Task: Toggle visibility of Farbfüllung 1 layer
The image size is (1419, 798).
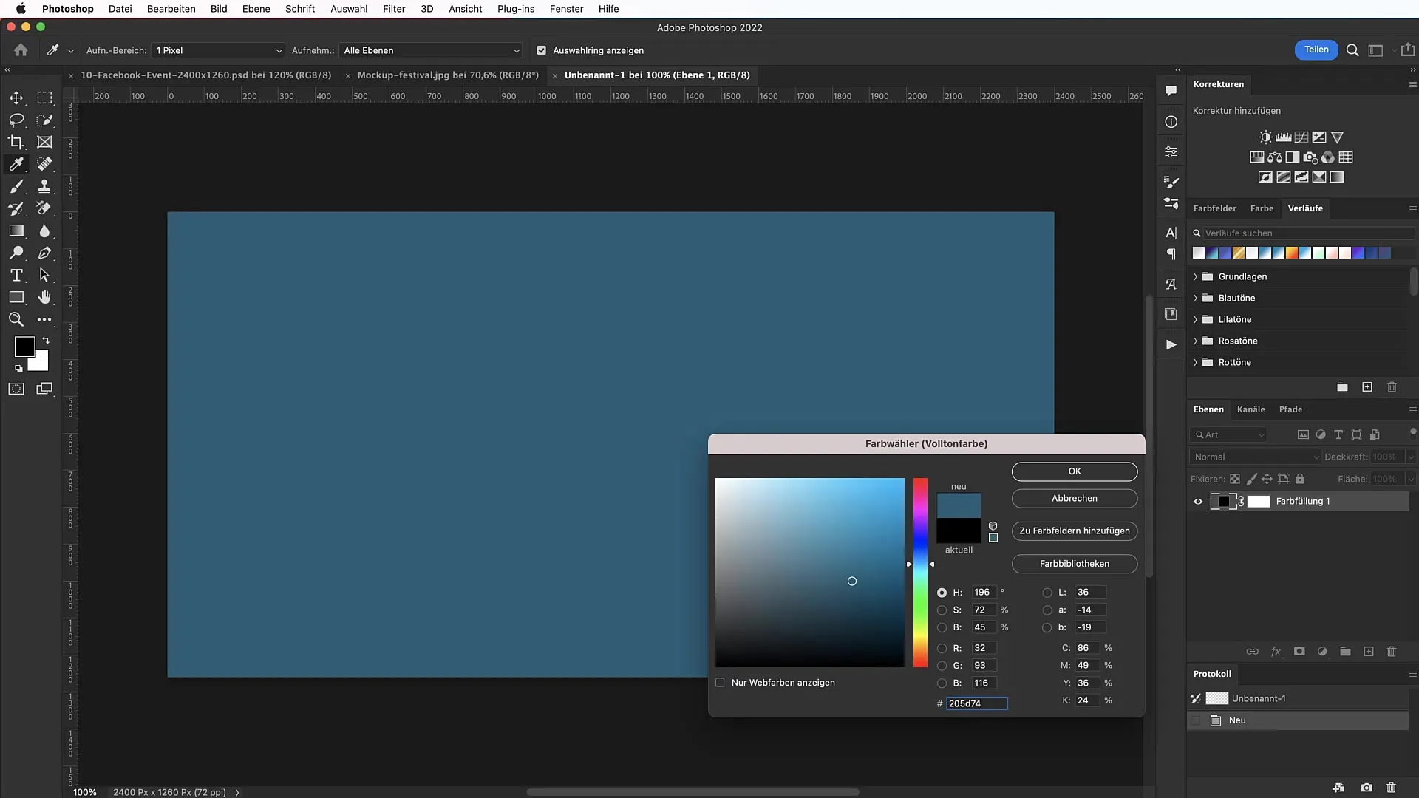Action: click(1198, 501)
